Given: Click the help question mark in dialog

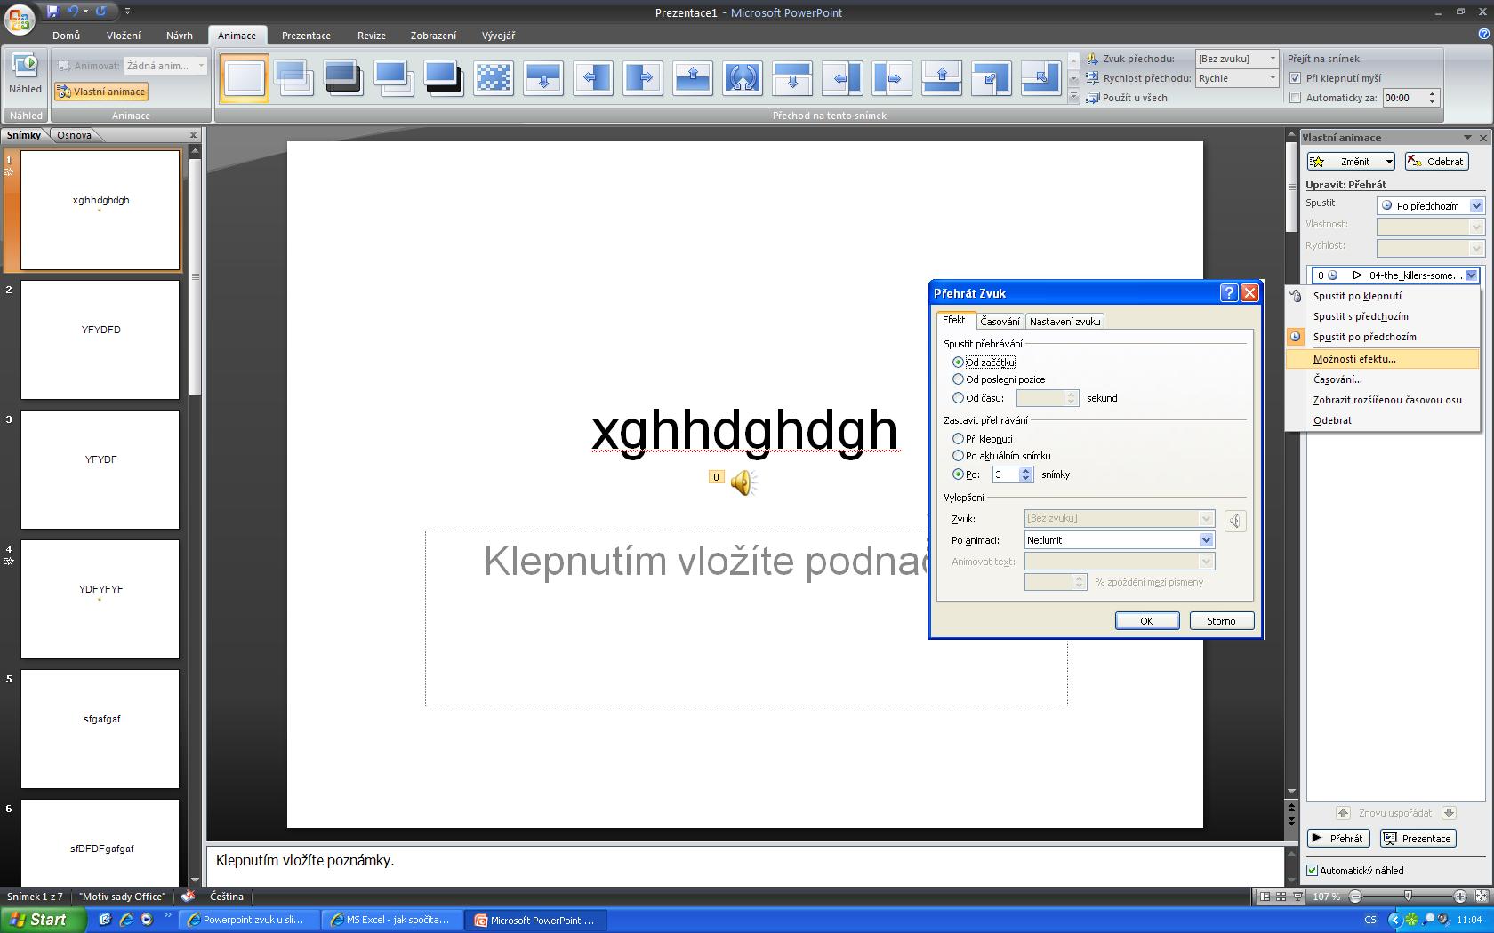Looking at the screenshot, I should point(1228,293).
